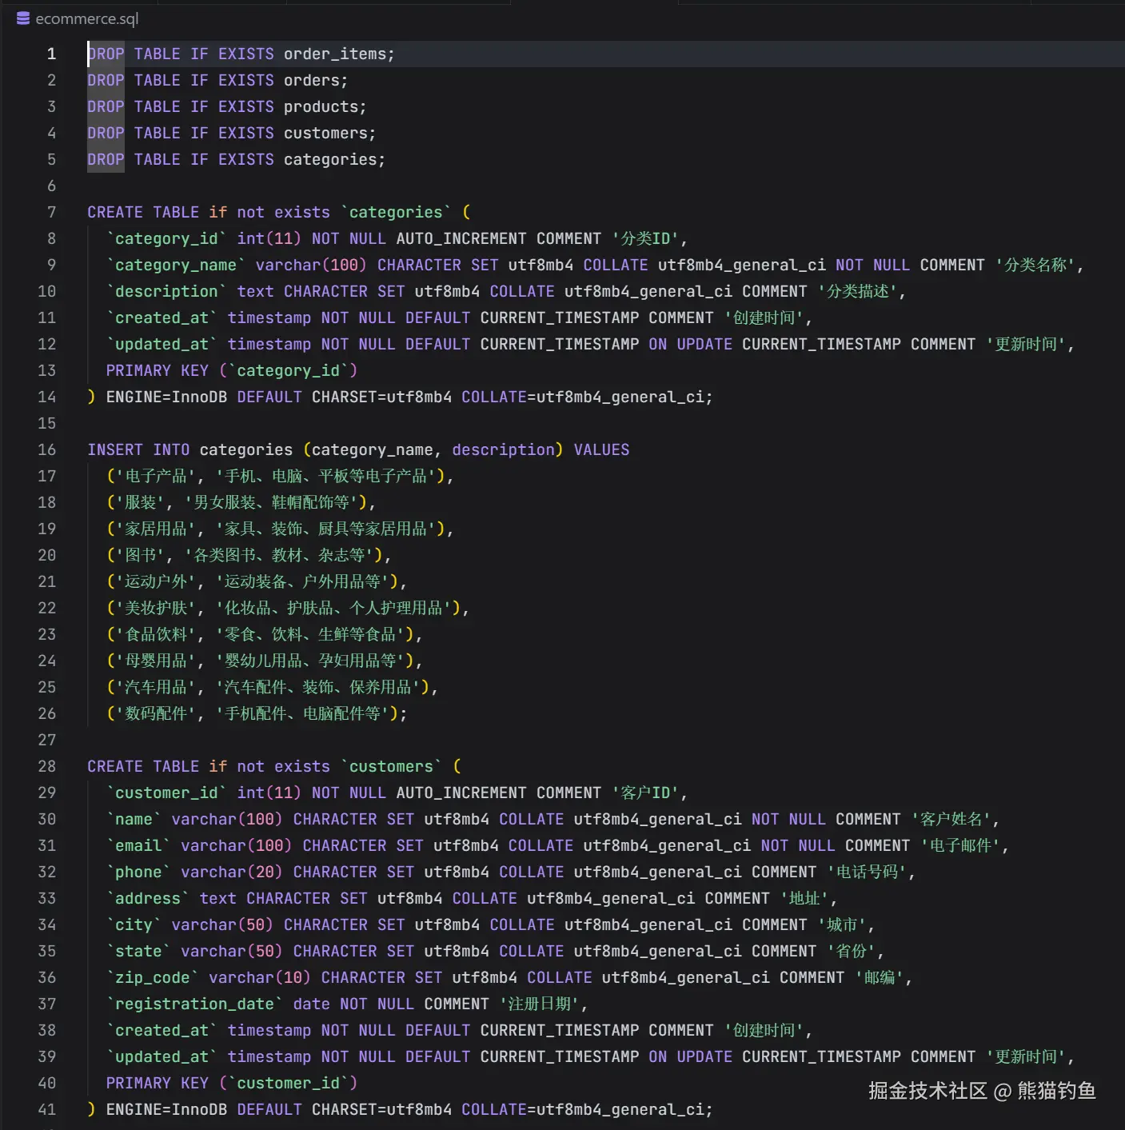Image resolution: width=1125 pixels, height=1130 pixels.
Task: Click the `state` column on line 35
Action: [x=138, y=951]
